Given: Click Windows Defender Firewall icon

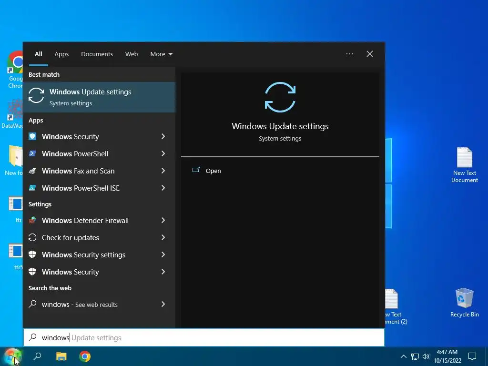Looking at the screenshot, I should (x=32, y=220).
